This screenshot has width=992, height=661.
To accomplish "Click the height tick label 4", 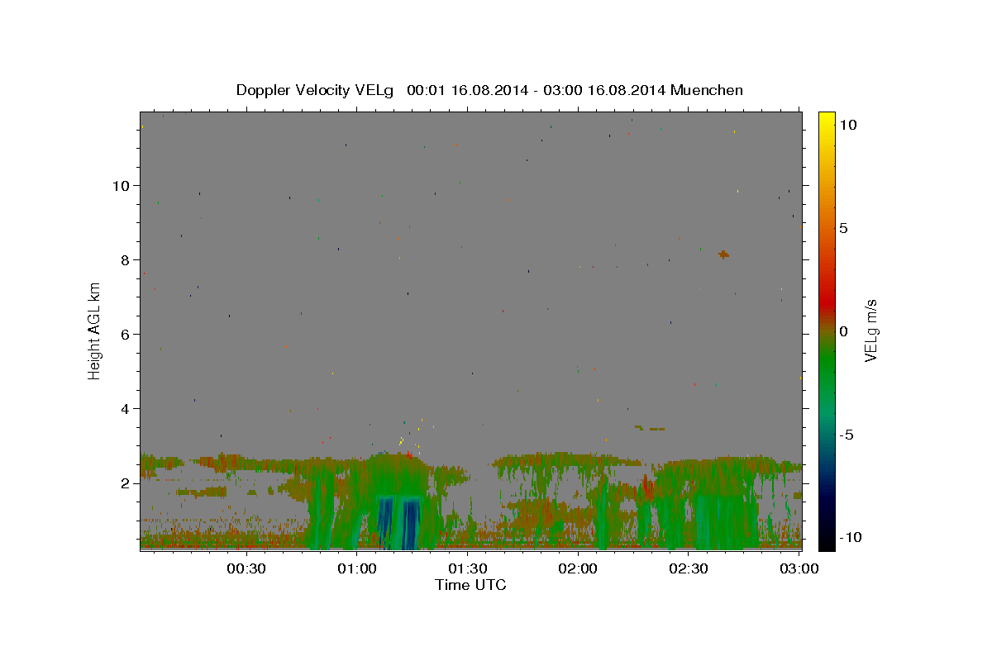I will [x=125, y=408].
